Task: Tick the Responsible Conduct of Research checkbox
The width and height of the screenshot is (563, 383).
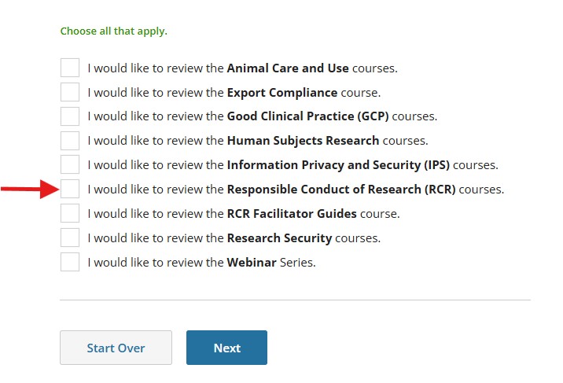Action: coord(70,189)
